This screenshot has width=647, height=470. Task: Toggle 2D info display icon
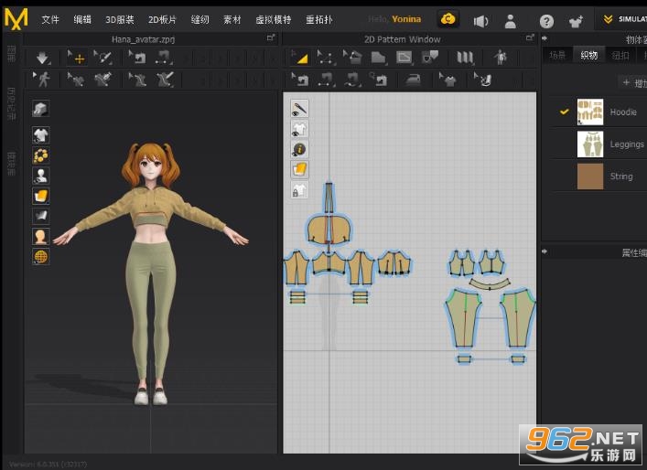pos(299,149)
